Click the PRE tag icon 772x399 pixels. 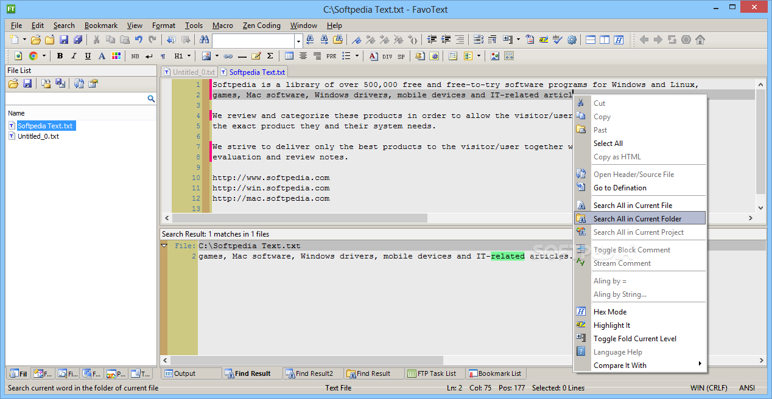click(331, 56)
